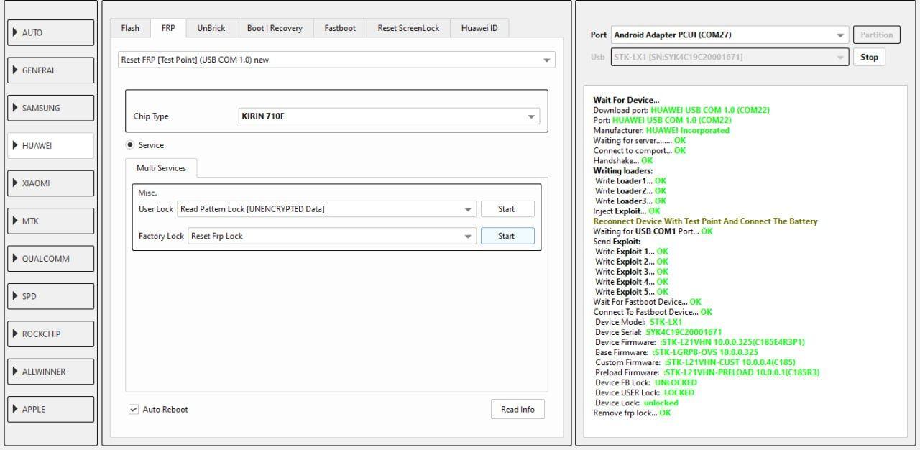Select the Service radio button

pyautogui.click(x=130, y=145)
